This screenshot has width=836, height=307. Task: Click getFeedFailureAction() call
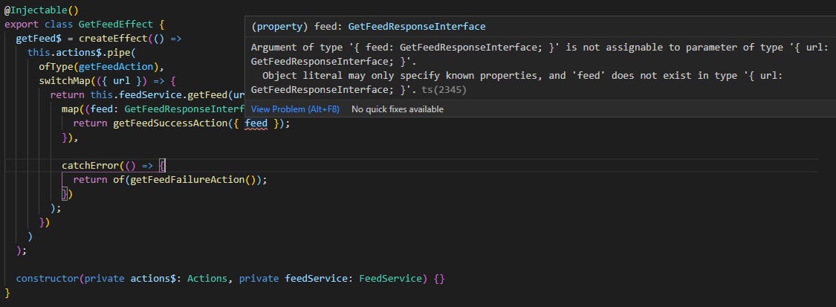(193, 180)
